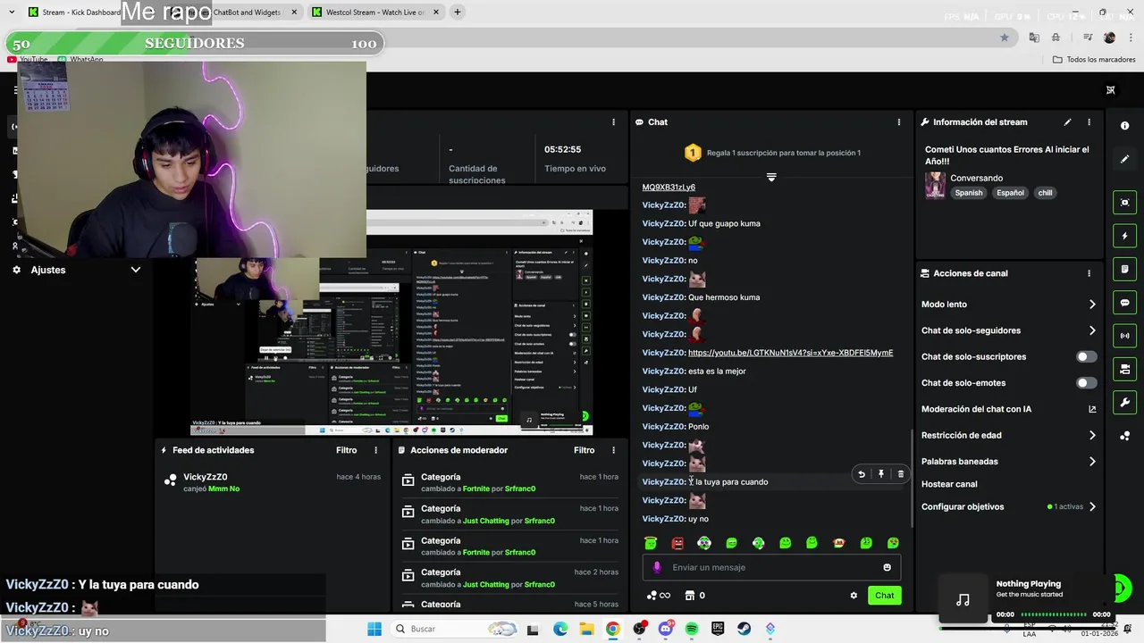Click the shop icon below message box
Image resolution: width=1144 pixels, height=643 pixels.
click(690, 596)
